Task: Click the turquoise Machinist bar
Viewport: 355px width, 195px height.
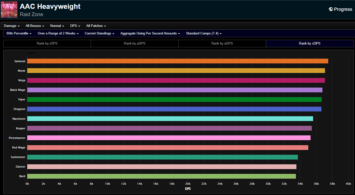Action: [x=170, y=119]
